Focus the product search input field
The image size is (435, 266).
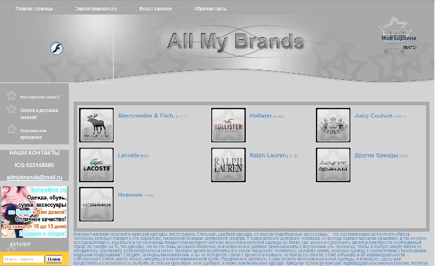point(23,259)
